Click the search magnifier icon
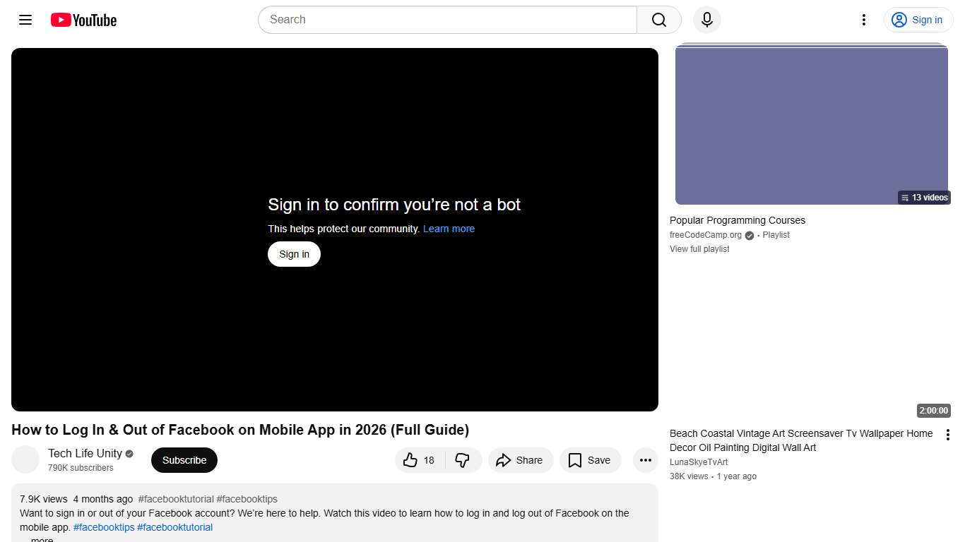The width and height of the screenshot is (965, 542). (x=657, y=20)
